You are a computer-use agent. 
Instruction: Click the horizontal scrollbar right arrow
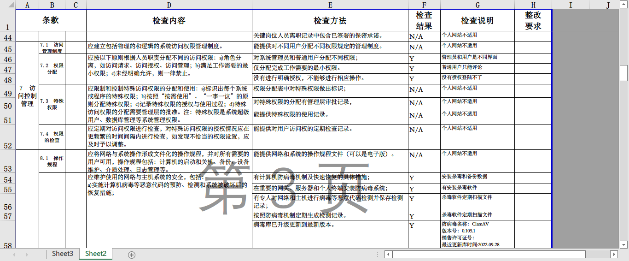(x=614, y=255)
